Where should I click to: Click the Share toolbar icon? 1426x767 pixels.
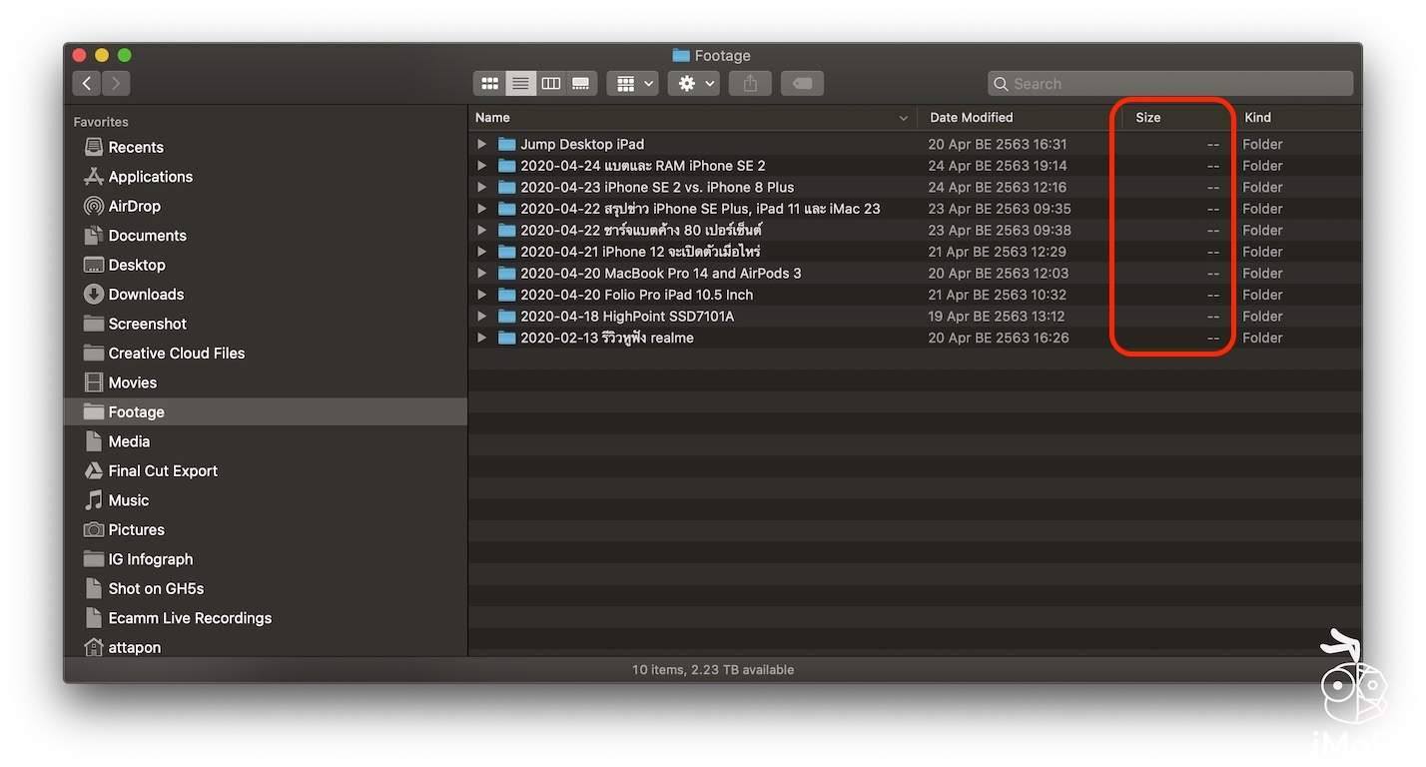(750, 84)
